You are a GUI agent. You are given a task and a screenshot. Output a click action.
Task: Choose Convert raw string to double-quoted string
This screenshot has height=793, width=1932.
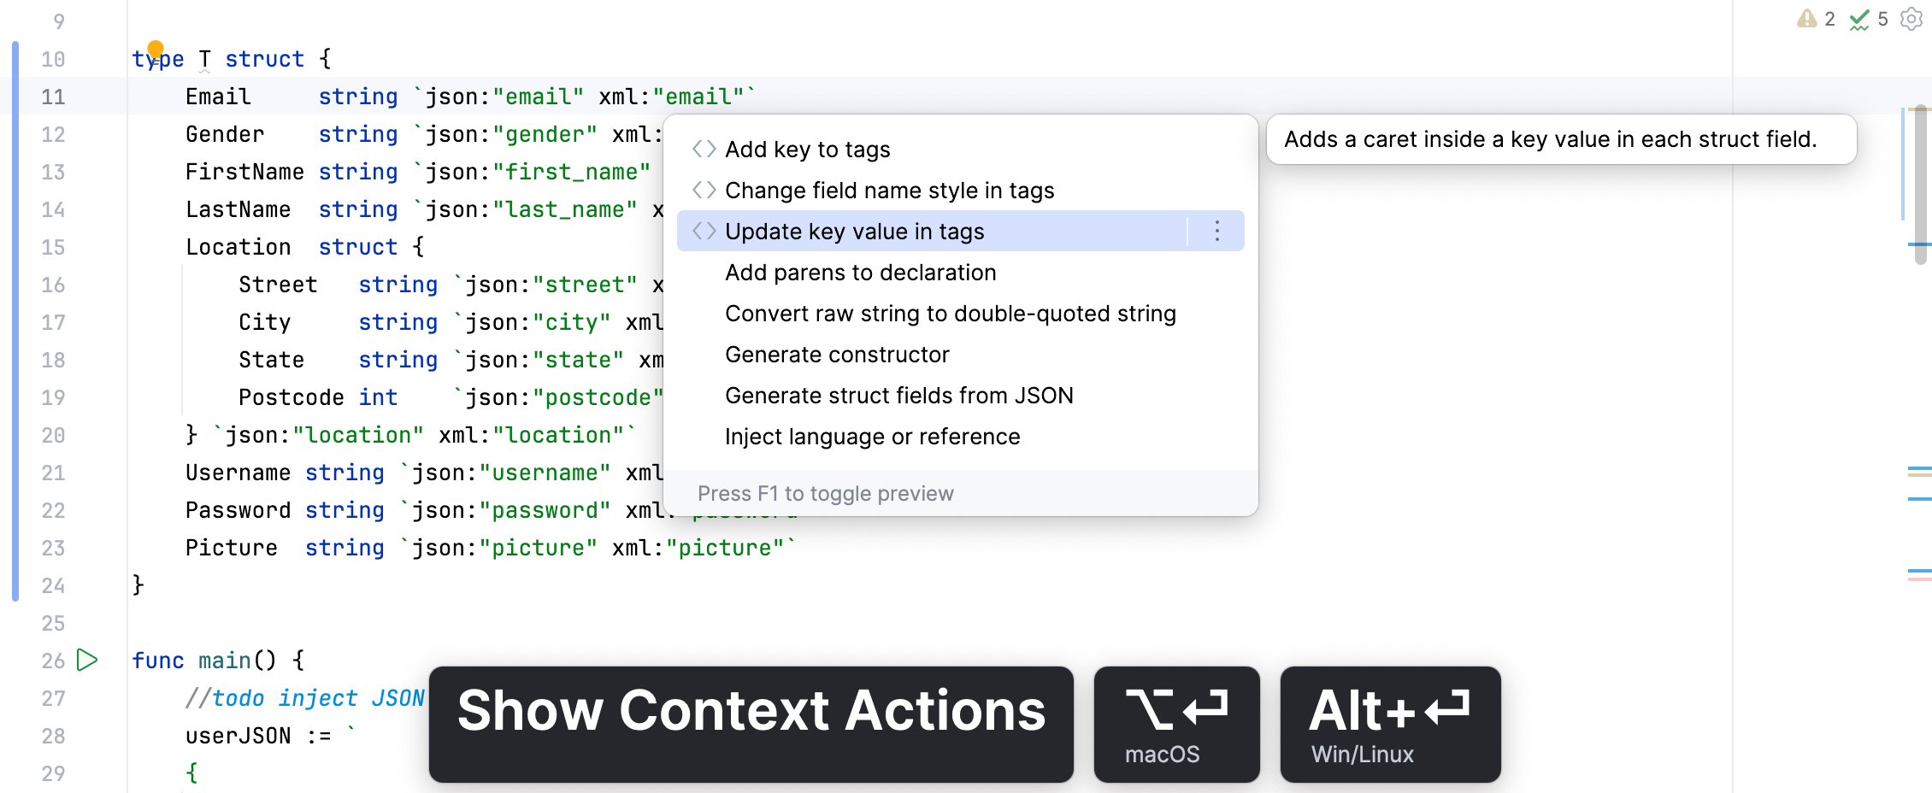tap(951, 313)
